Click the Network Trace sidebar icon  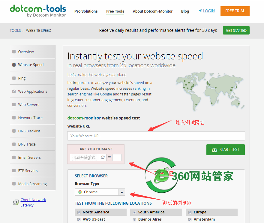[x=14, y=118]
